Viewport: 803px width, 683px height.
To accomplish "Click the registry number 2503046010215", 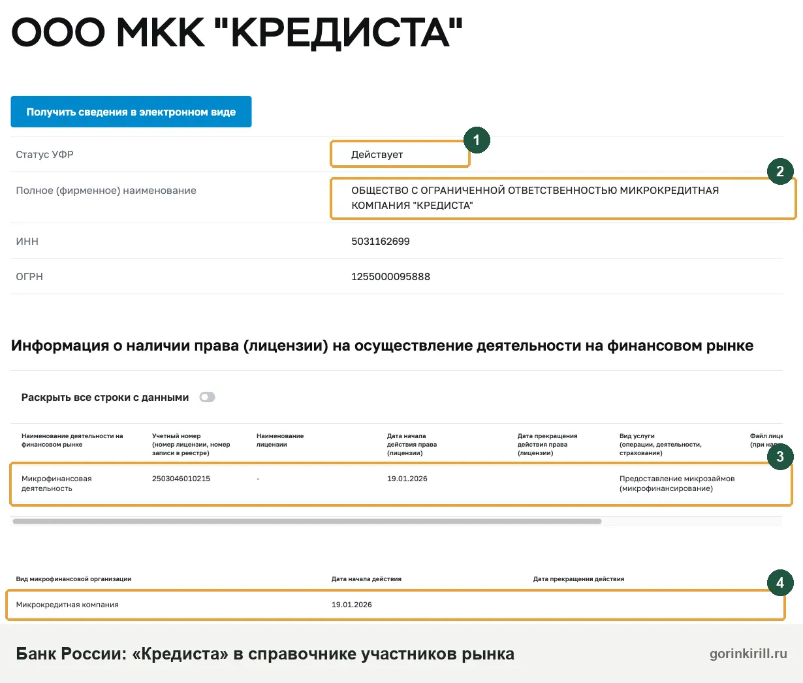I will click(181, 479).
